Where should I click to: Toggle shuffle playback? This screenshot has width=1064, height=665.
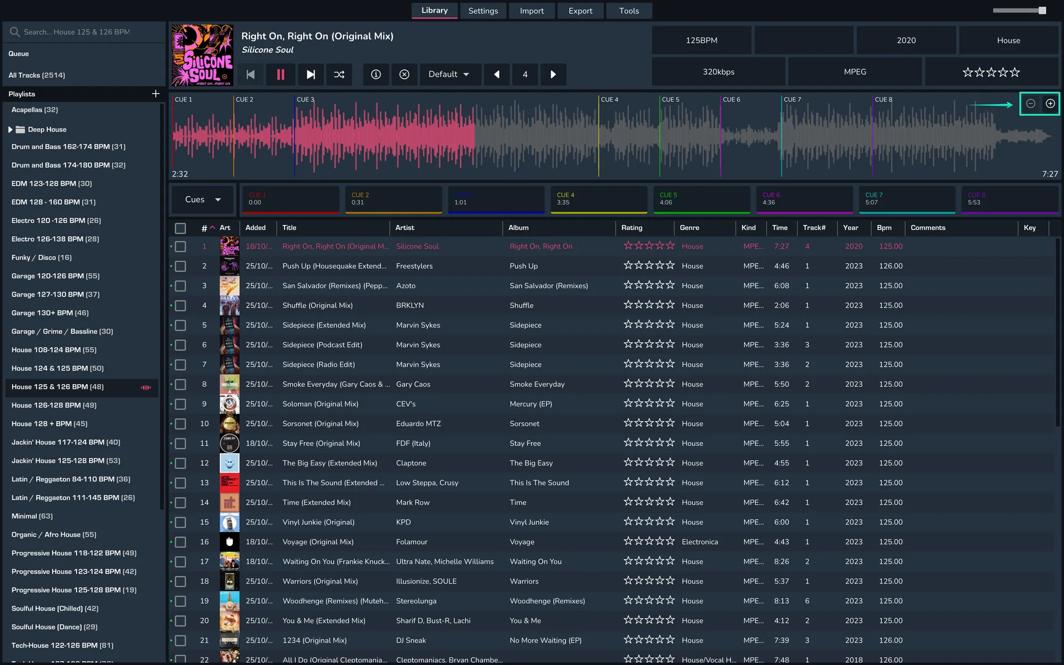[x=339, y=74]
